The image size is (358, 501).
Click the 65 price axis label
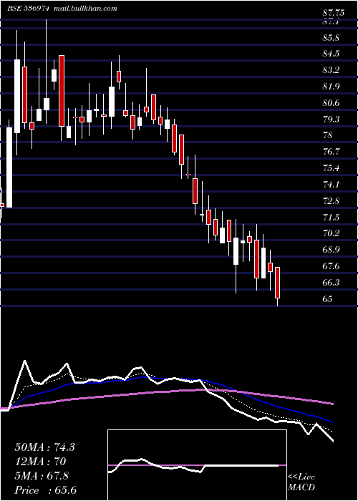[328, 299]
